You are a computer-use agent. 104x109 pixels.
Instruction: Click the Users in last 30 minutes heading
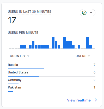tap(29, 12)
